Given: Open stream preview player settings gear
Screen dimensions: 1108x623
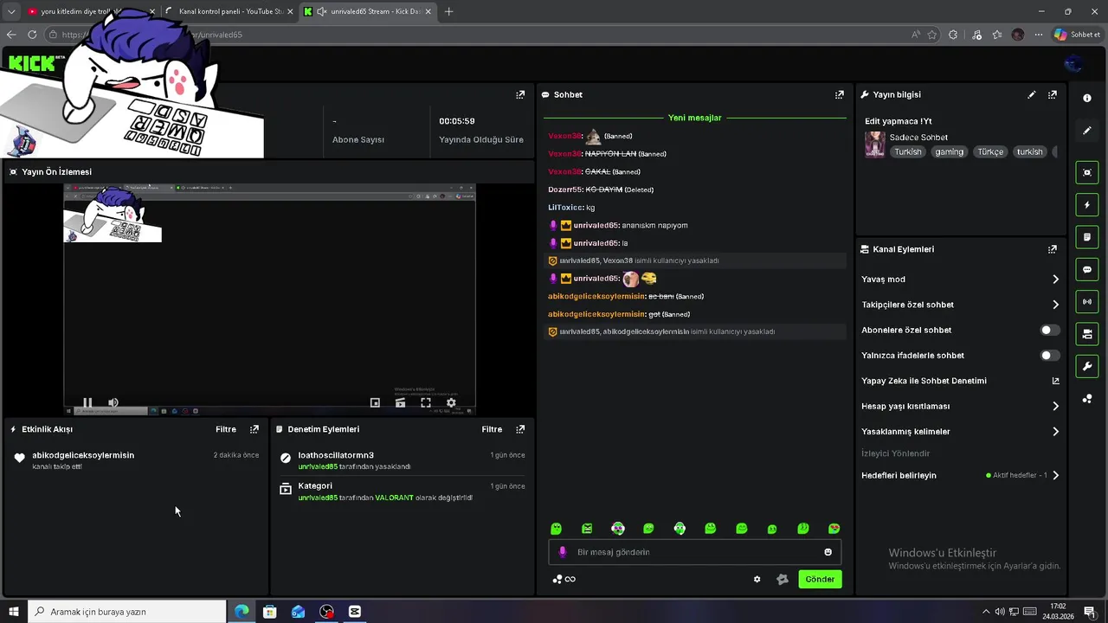Looking at the screenshot, I should click(451, 402).
